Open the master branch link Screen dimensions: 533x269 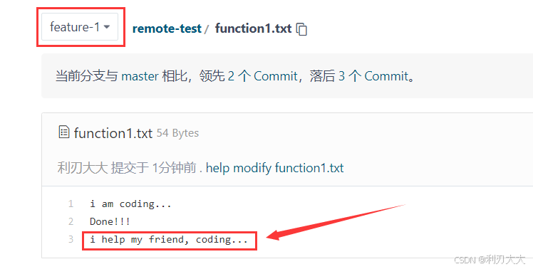(140, 76)
